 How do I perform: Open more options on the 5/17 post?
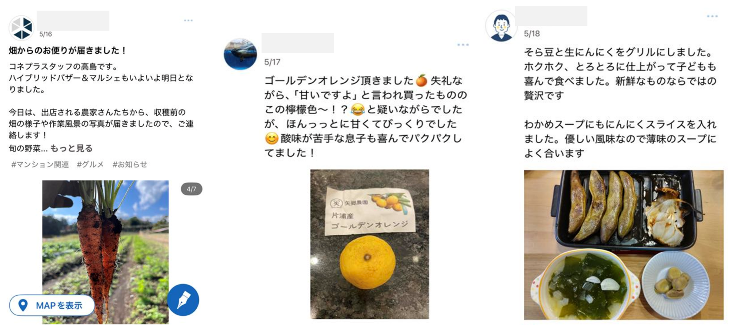pos(463,45)
